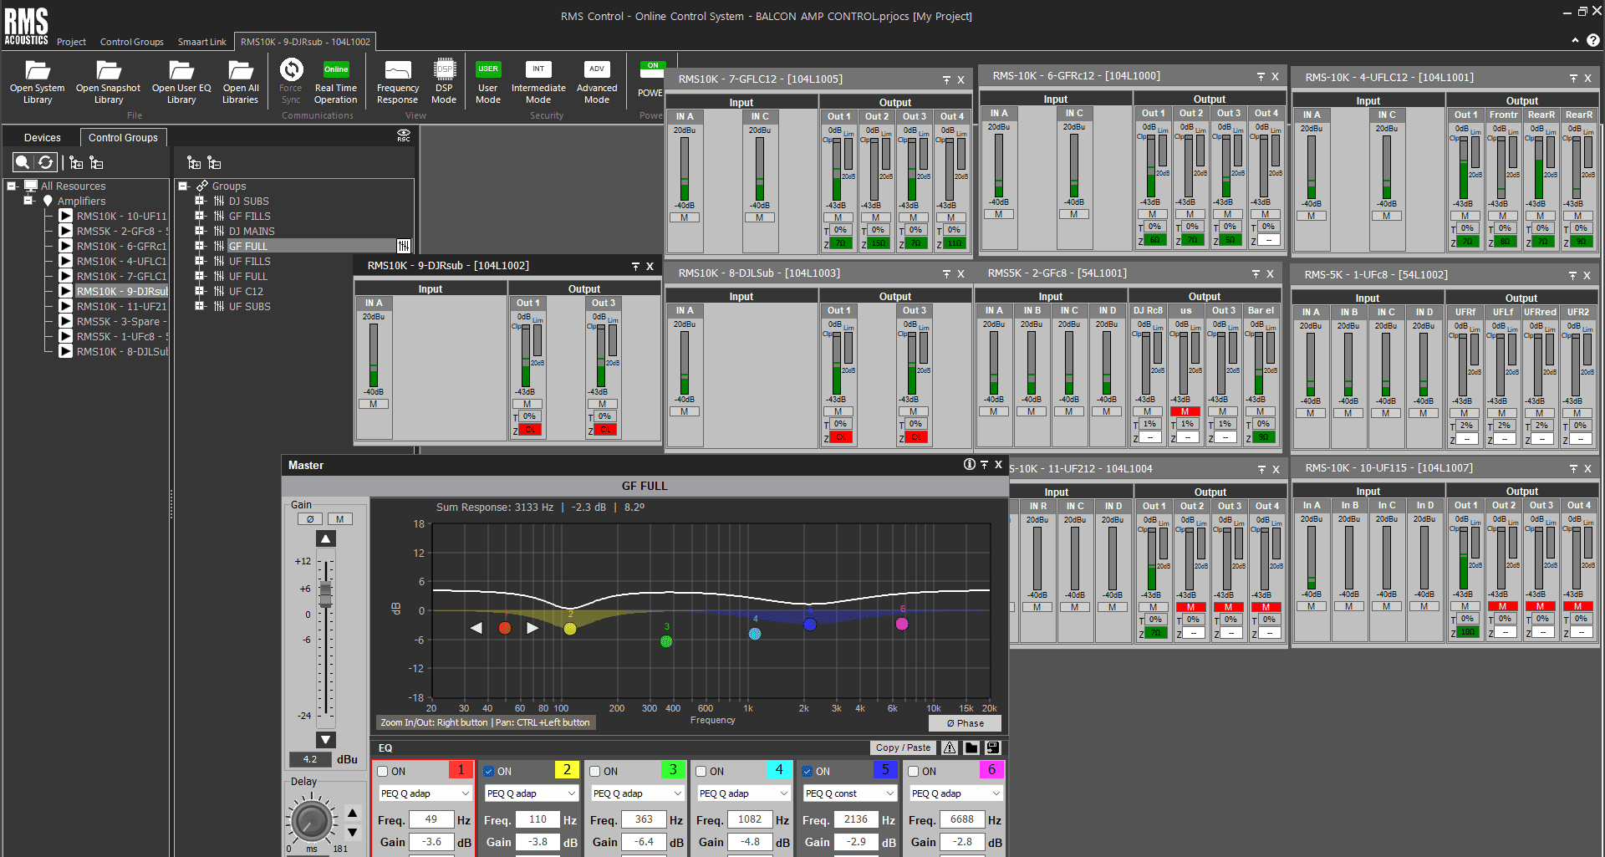The image size is (1605, 857).
Task: Save EQ with the disk icon
Action: 992,747
